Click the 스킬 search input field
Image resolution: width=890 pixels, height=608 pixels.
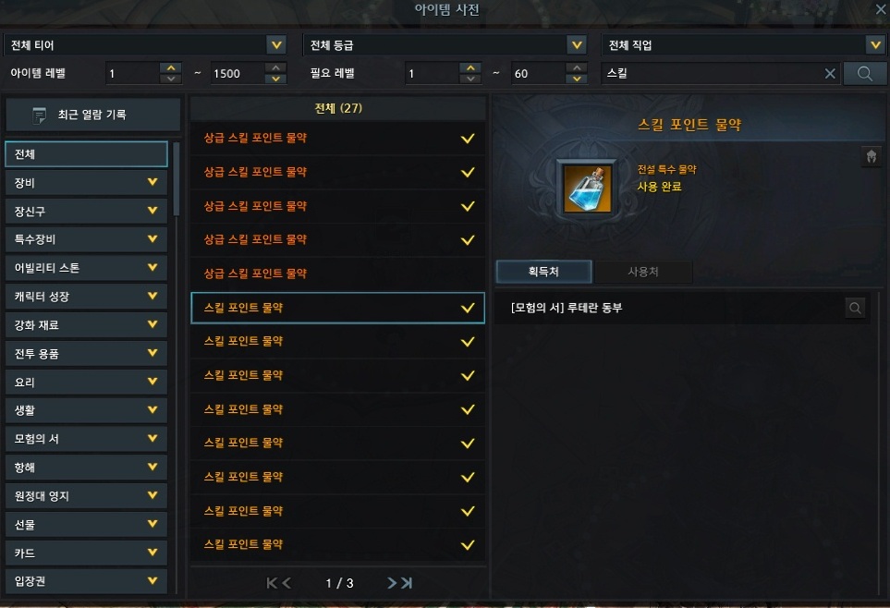(x=713, y=74)
